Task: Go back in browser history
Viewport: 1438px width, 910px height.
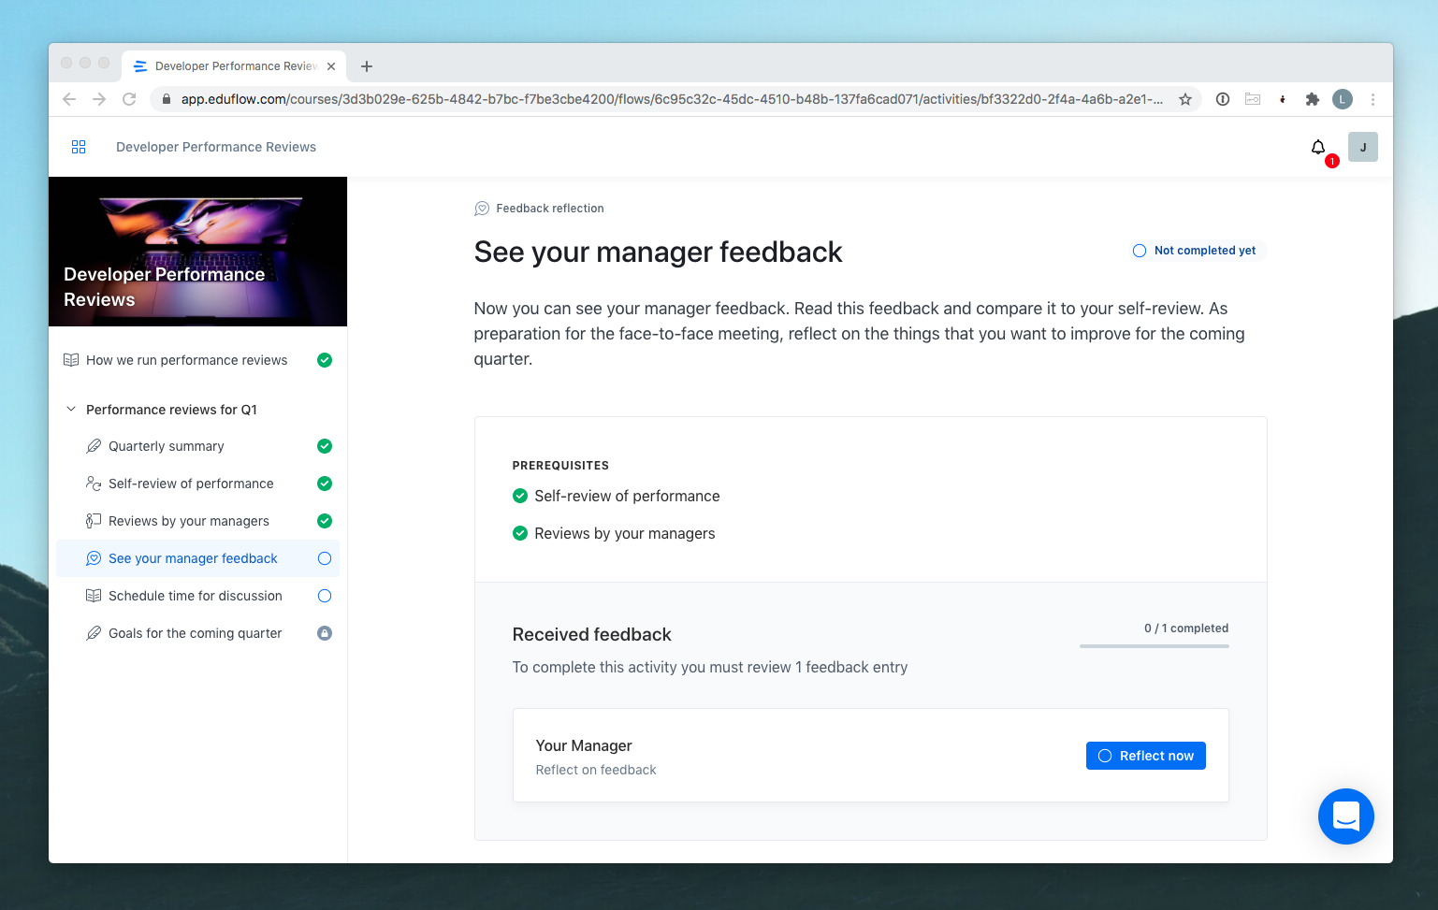Action: coord(69,99)
